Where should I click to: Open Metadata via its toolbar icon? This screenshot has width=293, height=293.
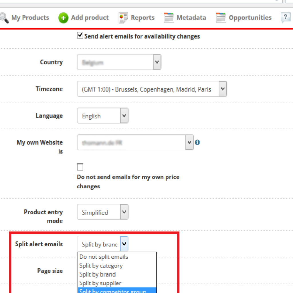click(x=169, y=17)
